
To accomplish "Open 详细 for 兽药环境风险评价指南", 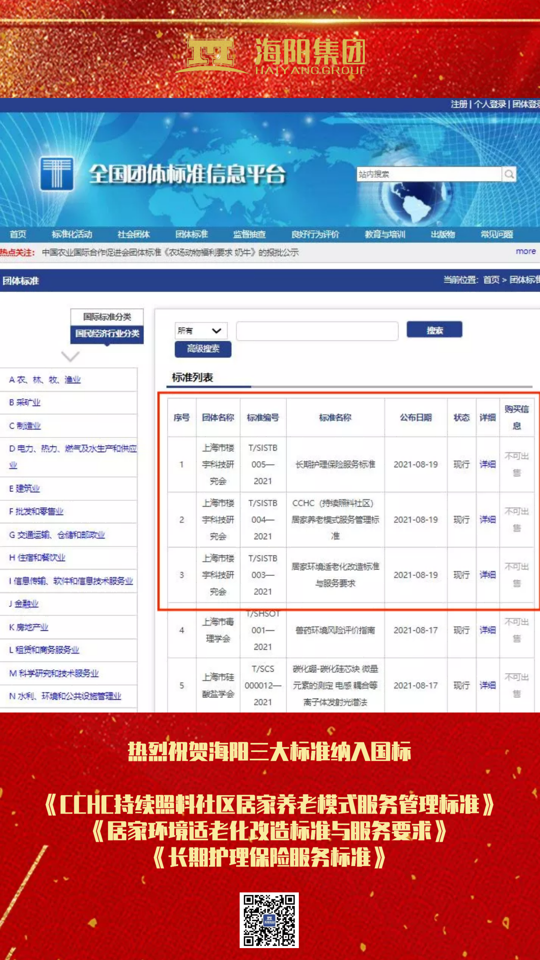I will point(488,630).
